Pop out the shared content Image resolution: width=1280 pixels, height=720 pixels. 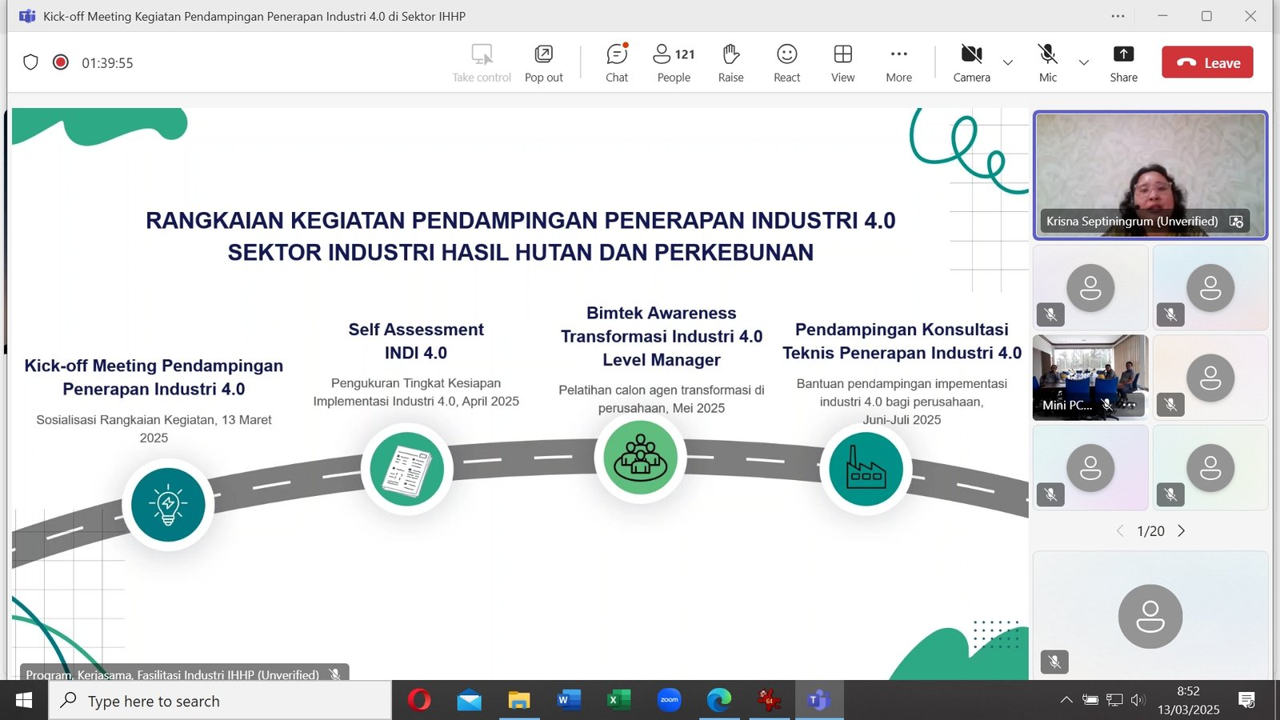pos(544,63)
